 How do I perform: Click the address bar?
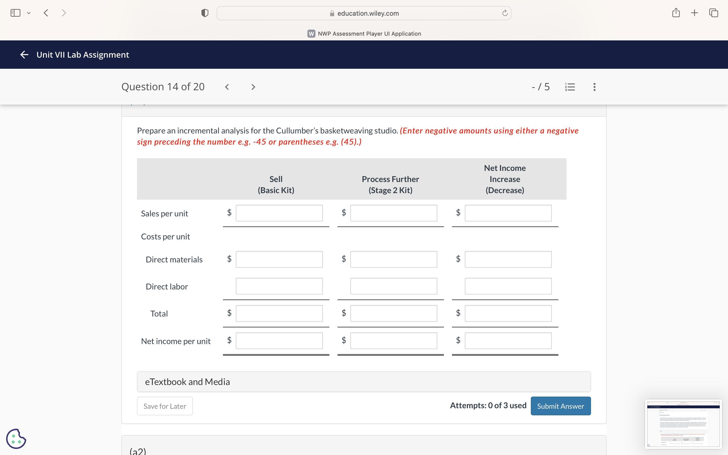pyautogui.click(x=363, y=13)
